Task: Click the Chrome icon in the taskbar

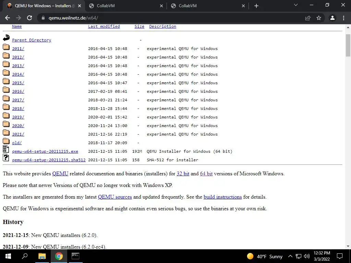Action: 59,256
